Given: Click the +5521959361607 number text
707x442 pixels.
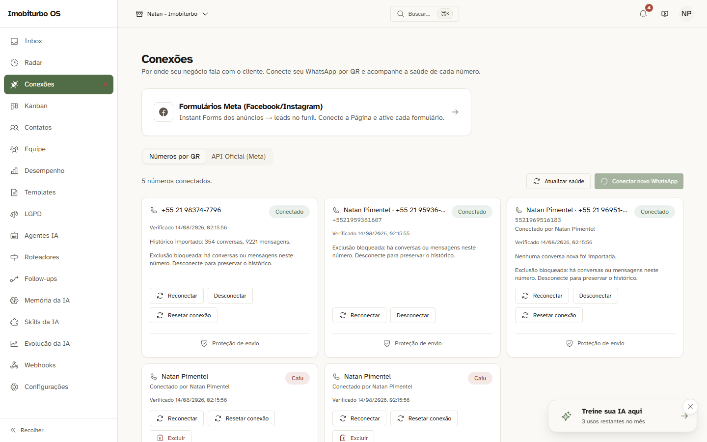Looking at the screenshot, I should point(357,220).
